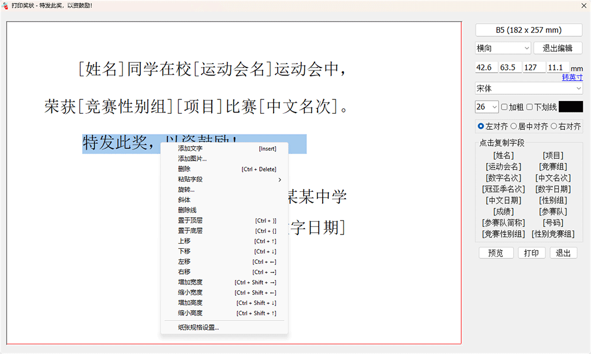
Task: Select 左对齐 alignment radio button
Action: 481,126
